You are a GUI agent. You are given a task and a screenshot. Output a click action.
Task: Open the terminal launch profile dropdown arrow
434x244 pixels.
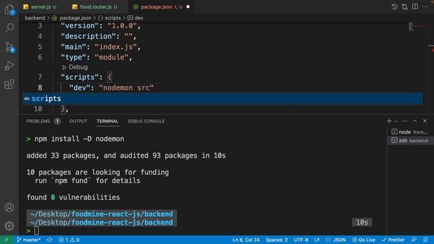396,121
